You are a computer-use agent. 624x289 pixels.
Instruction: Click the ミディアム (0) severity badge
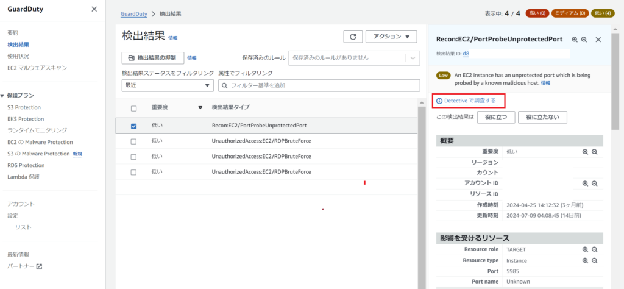click(570, 13)
